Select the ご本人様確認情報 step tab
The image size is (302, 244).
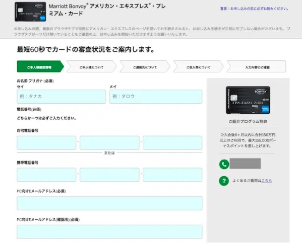[x=40, y=66]
